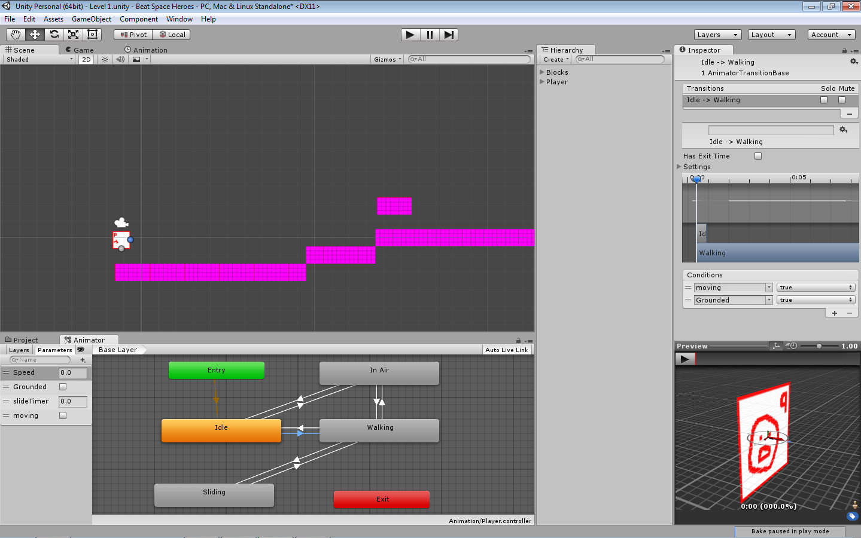Open the Layout dropdown
This screenshot has width=861, height=538.
771,34
